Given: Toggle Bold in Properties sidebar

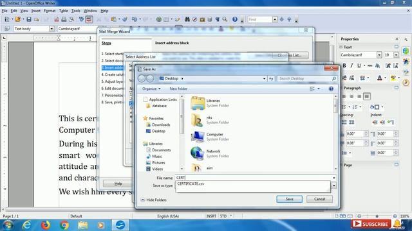Looking at the screenshot, I should [344, 65].
